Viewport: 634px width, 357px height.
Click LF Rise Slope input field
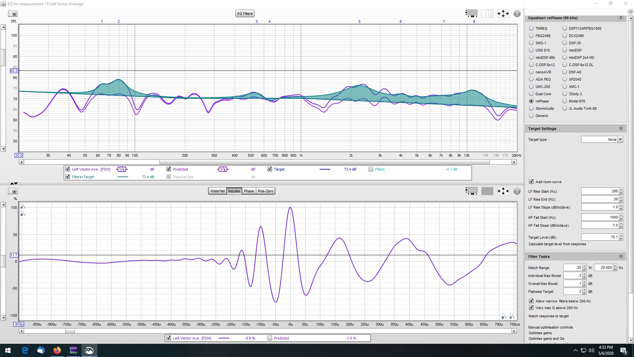(x=600, y=207)
